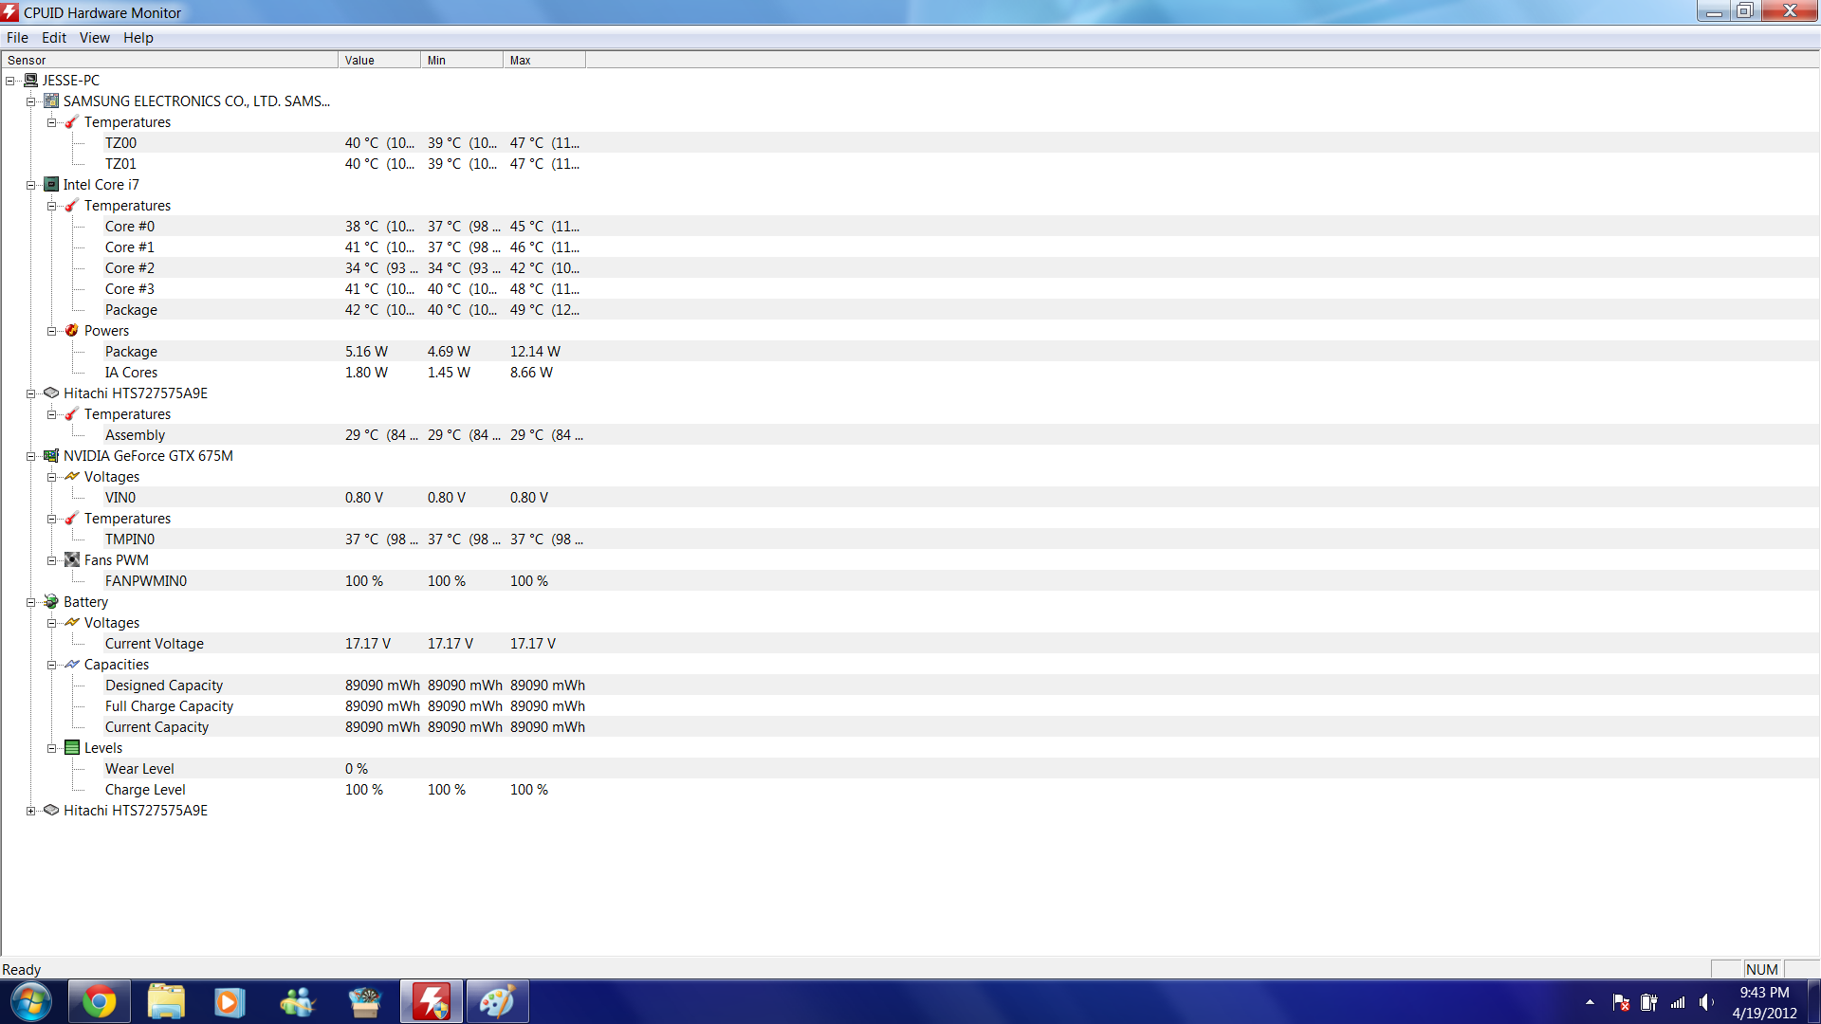1821x1024 pixels.
Task: Click the Battery Voltages icon
Action: coord(72,622)
